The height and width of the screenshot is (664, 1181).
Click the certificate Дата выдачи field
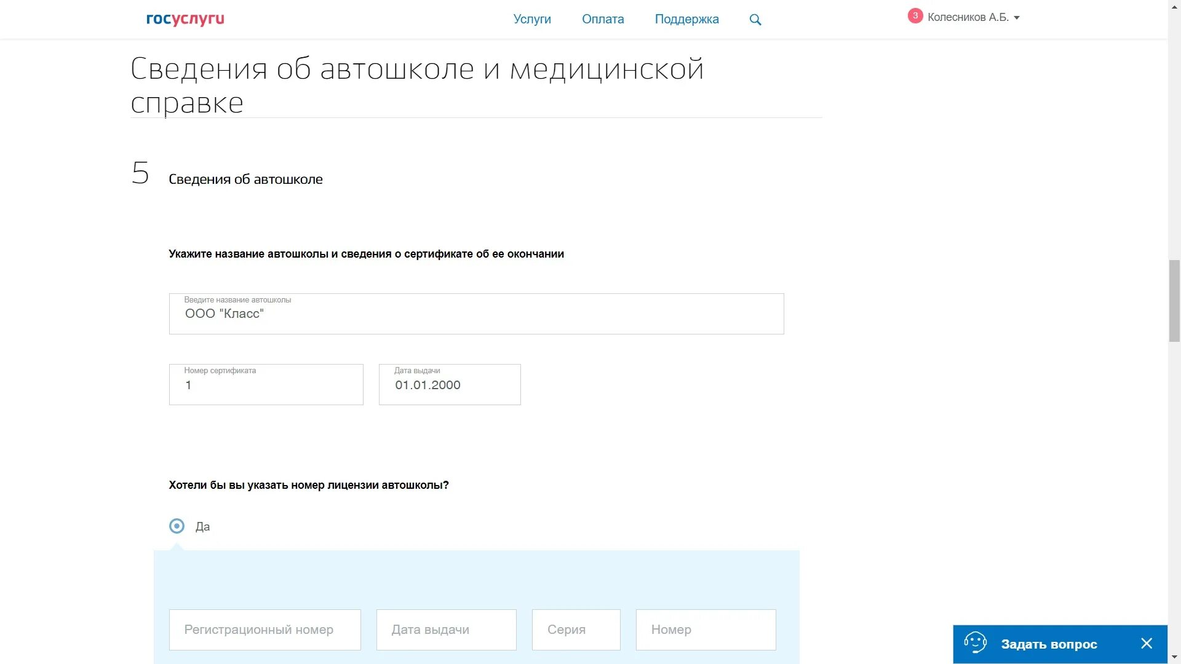pos(450,385)
